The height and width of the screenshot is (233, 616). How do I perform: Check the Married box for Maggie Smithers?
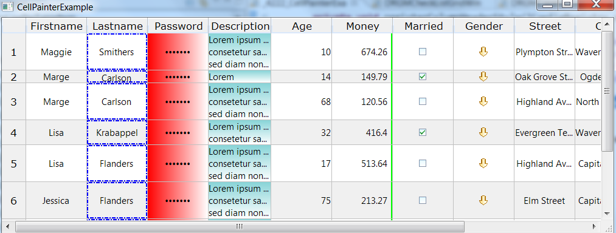[422, 52]
